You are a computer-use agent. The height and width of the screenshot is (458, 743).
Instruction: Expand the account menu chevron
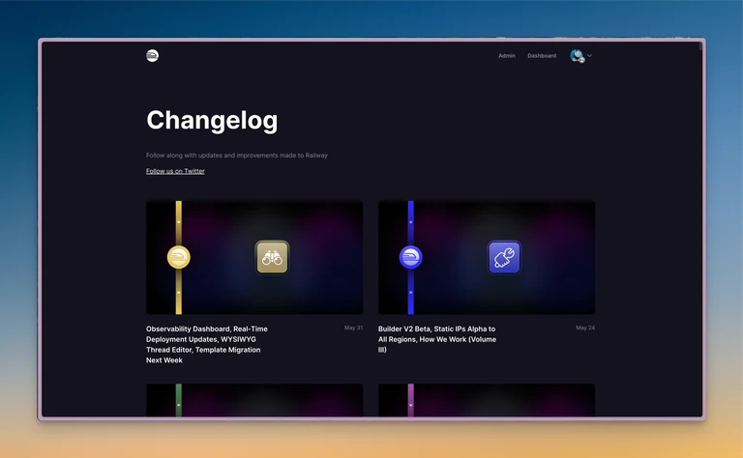[589, 56]
